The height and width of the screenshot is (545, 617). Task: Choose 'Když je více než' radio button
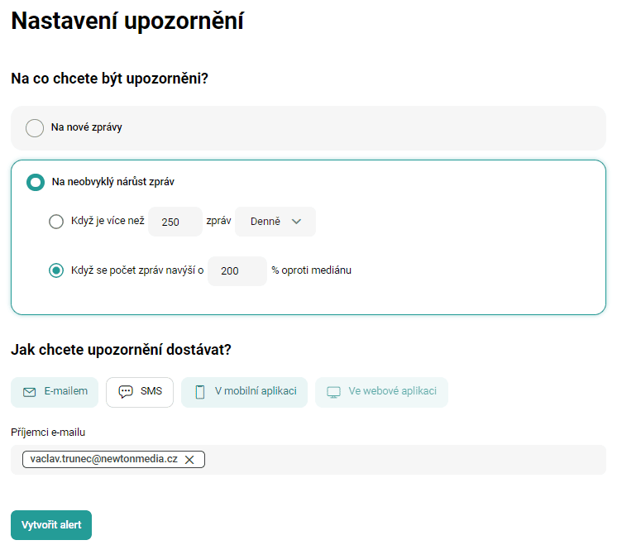coord(56,221)
